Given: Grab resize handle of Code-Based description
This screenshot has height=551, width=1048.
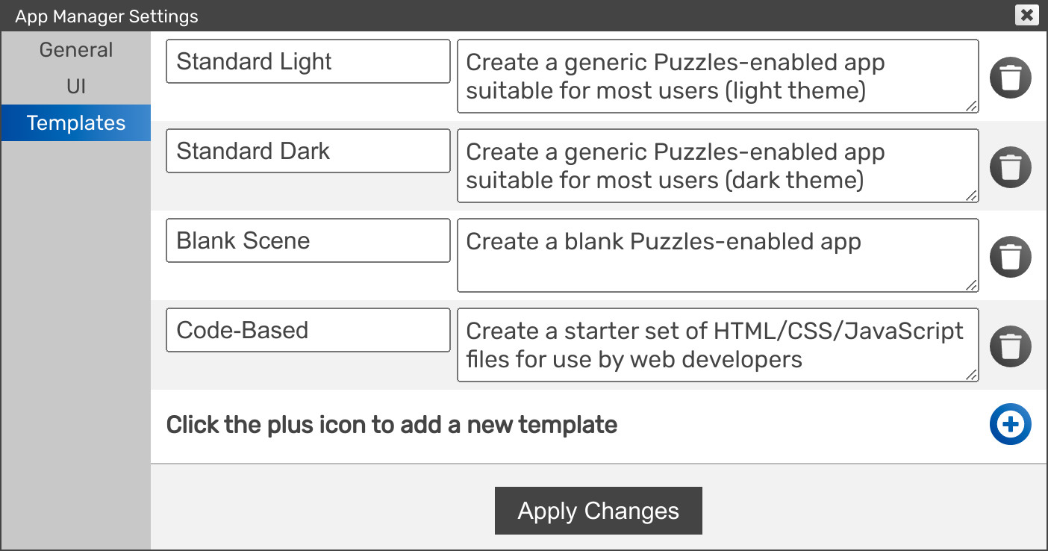Looking at the screenshot, I should (x=972, y=375).
